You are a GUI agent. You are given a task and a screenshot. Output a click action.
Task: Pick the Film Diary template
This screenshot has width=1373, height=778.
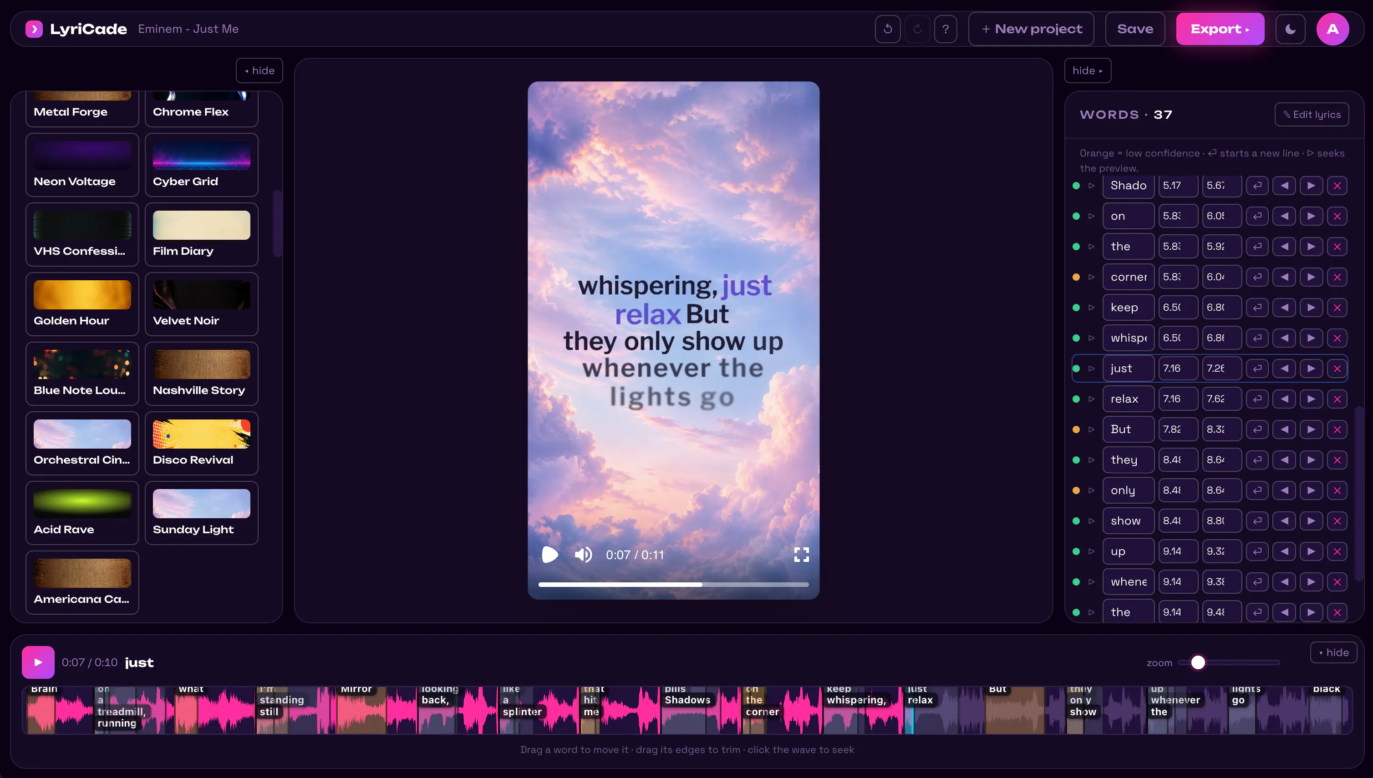[202, 235]
